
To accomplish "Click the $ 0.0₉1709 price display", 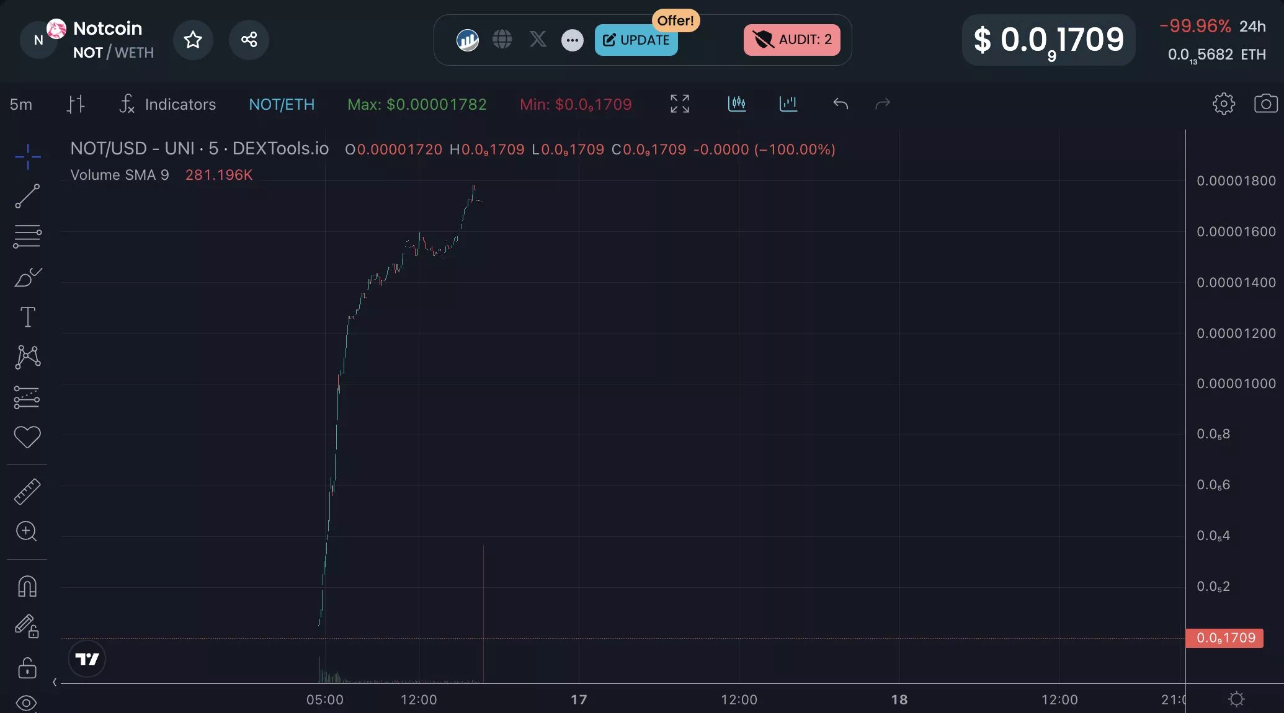I will point(1048,40).
